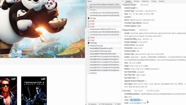Select the X-Content-Type-Options: nosniff header
The width and height of the screenshot is (186, 105).
pyautogui.click(x=136, y=23)
